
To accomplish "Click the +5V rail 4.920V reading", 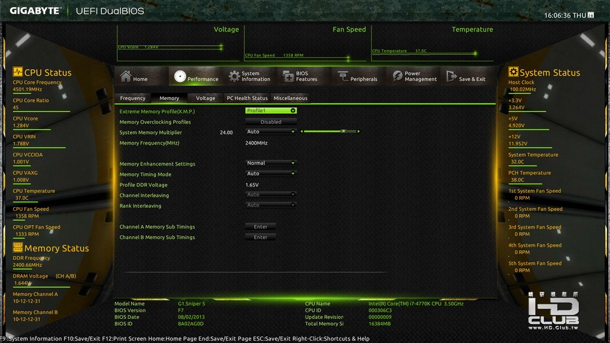I will 516,125.
